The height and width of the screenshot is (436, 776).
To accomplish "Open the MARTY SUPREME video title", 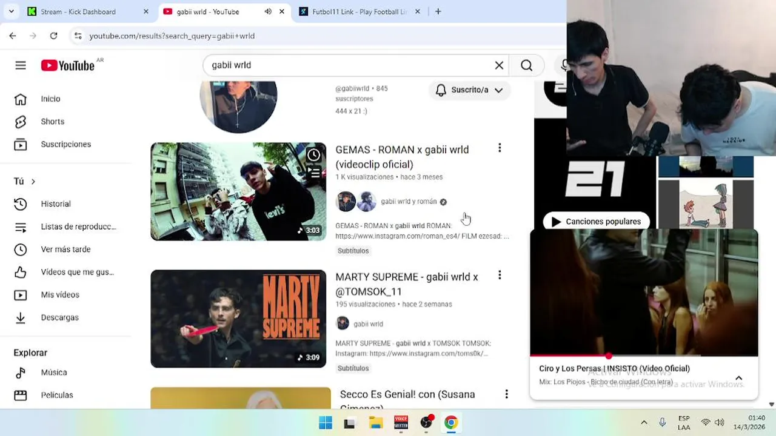I will click(407, 284).
